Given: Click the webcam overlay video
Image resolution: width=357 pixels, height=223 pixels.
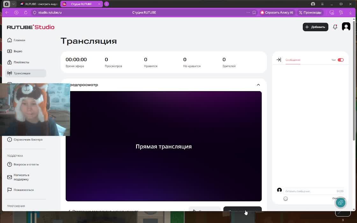Looking at the screenshot, I should 35,110.
